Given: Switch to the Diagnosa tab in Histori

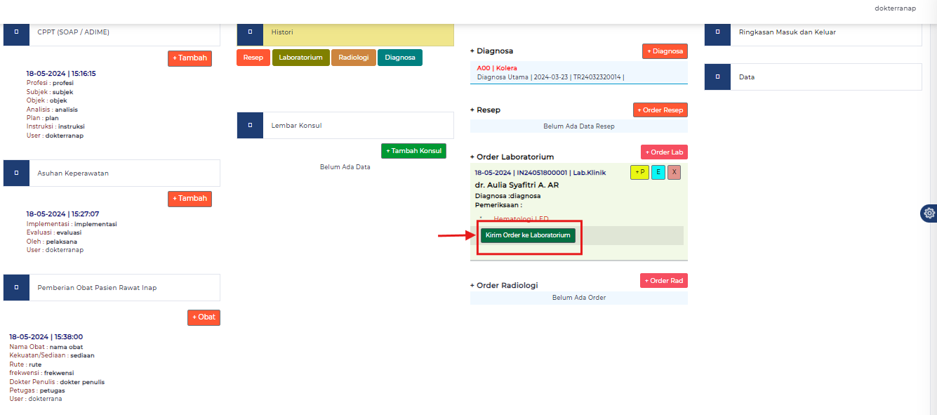Looking at the screenshot, I should click(399, 57).
